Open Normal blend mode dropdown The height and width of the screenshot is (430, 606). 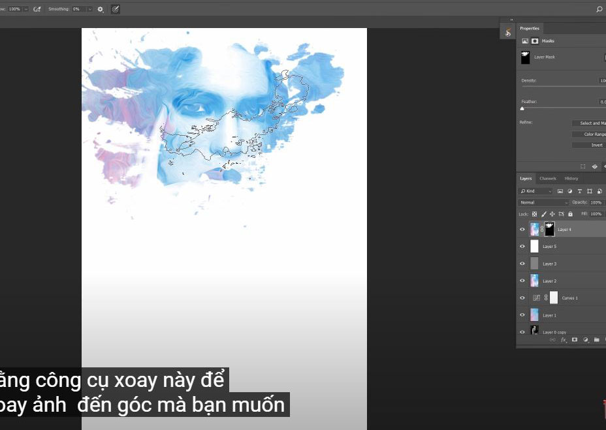[543, 202]
